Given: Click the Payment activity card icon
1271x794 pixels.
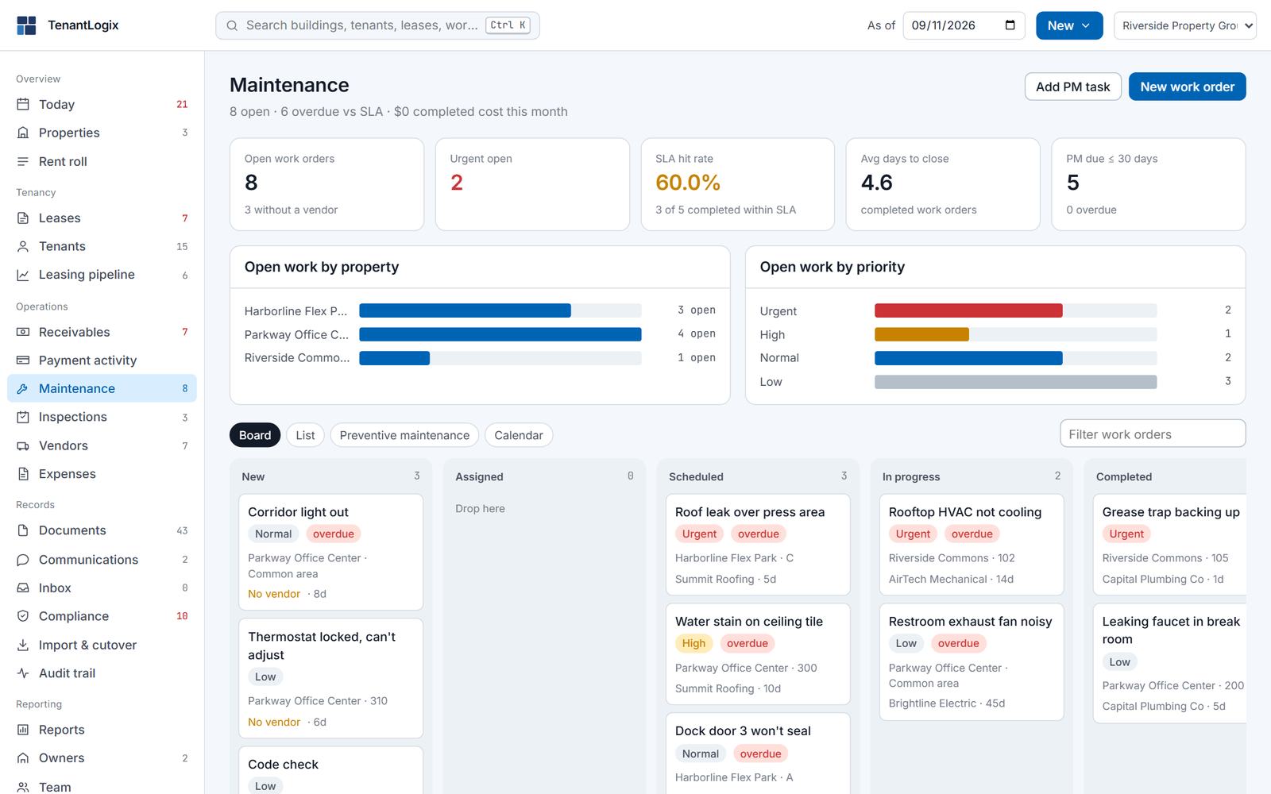Looking at the screenshot, I should [x=23, y=360].
